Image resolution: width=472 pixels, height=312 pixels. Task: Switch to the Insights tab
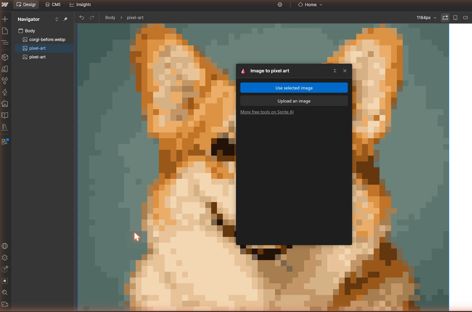coord(80,4)
